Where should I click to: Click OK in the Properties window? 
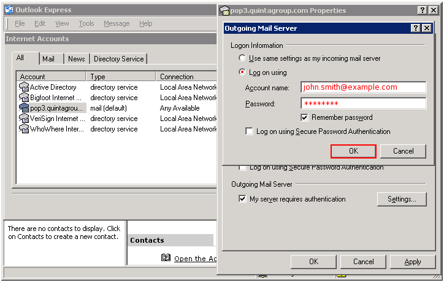(x=314, y=262)
